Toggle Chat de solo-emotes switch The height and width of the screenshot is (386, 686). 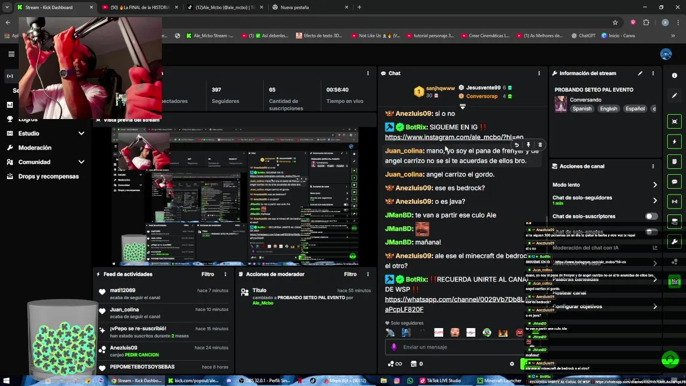651,232
